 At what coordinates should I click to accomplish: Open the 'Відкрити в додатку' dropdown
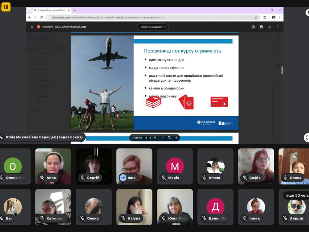point(153,27)
